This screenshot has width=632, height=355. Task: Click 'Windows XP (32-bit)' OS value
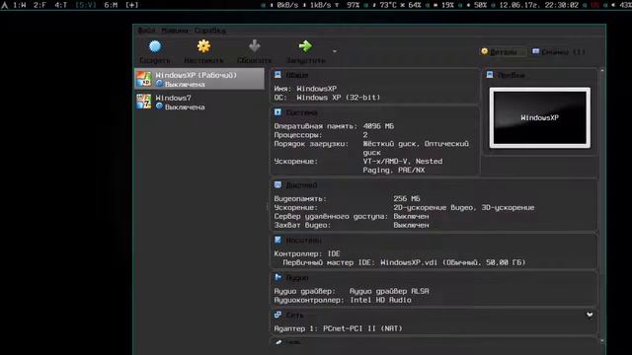338,98
